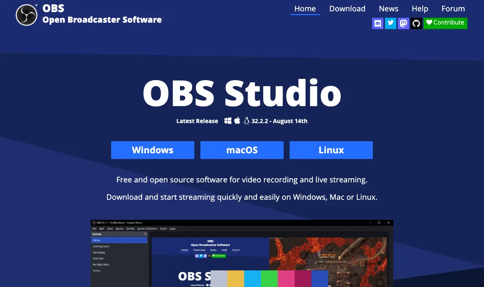Click the Linux penguin icon beside Latest Release

[x=247, y=121]
